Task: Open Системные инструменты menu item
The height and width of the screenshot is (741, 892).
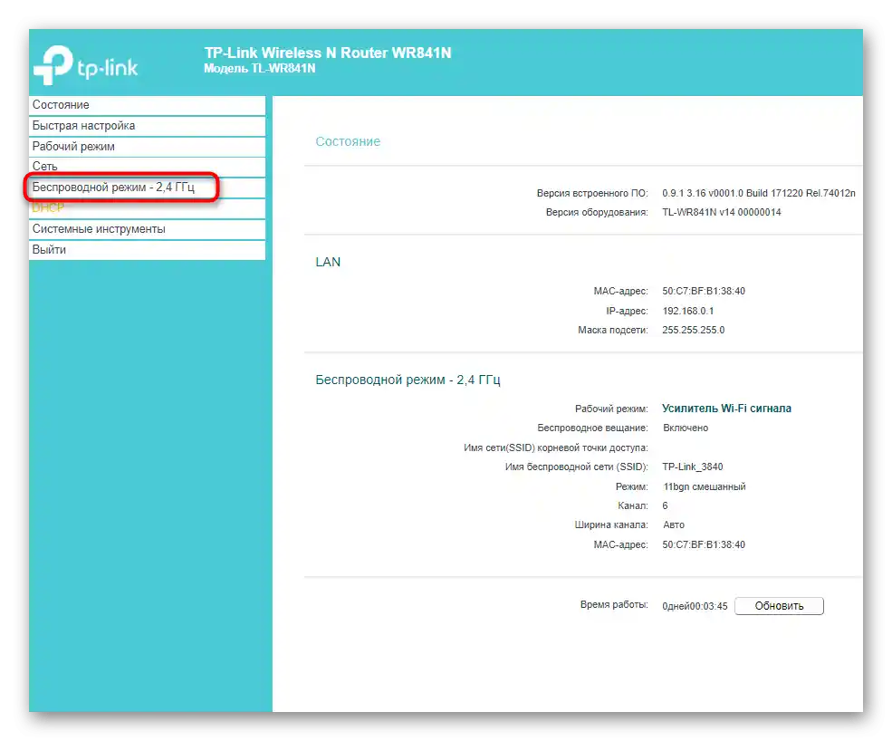Action: coord(147,229)
